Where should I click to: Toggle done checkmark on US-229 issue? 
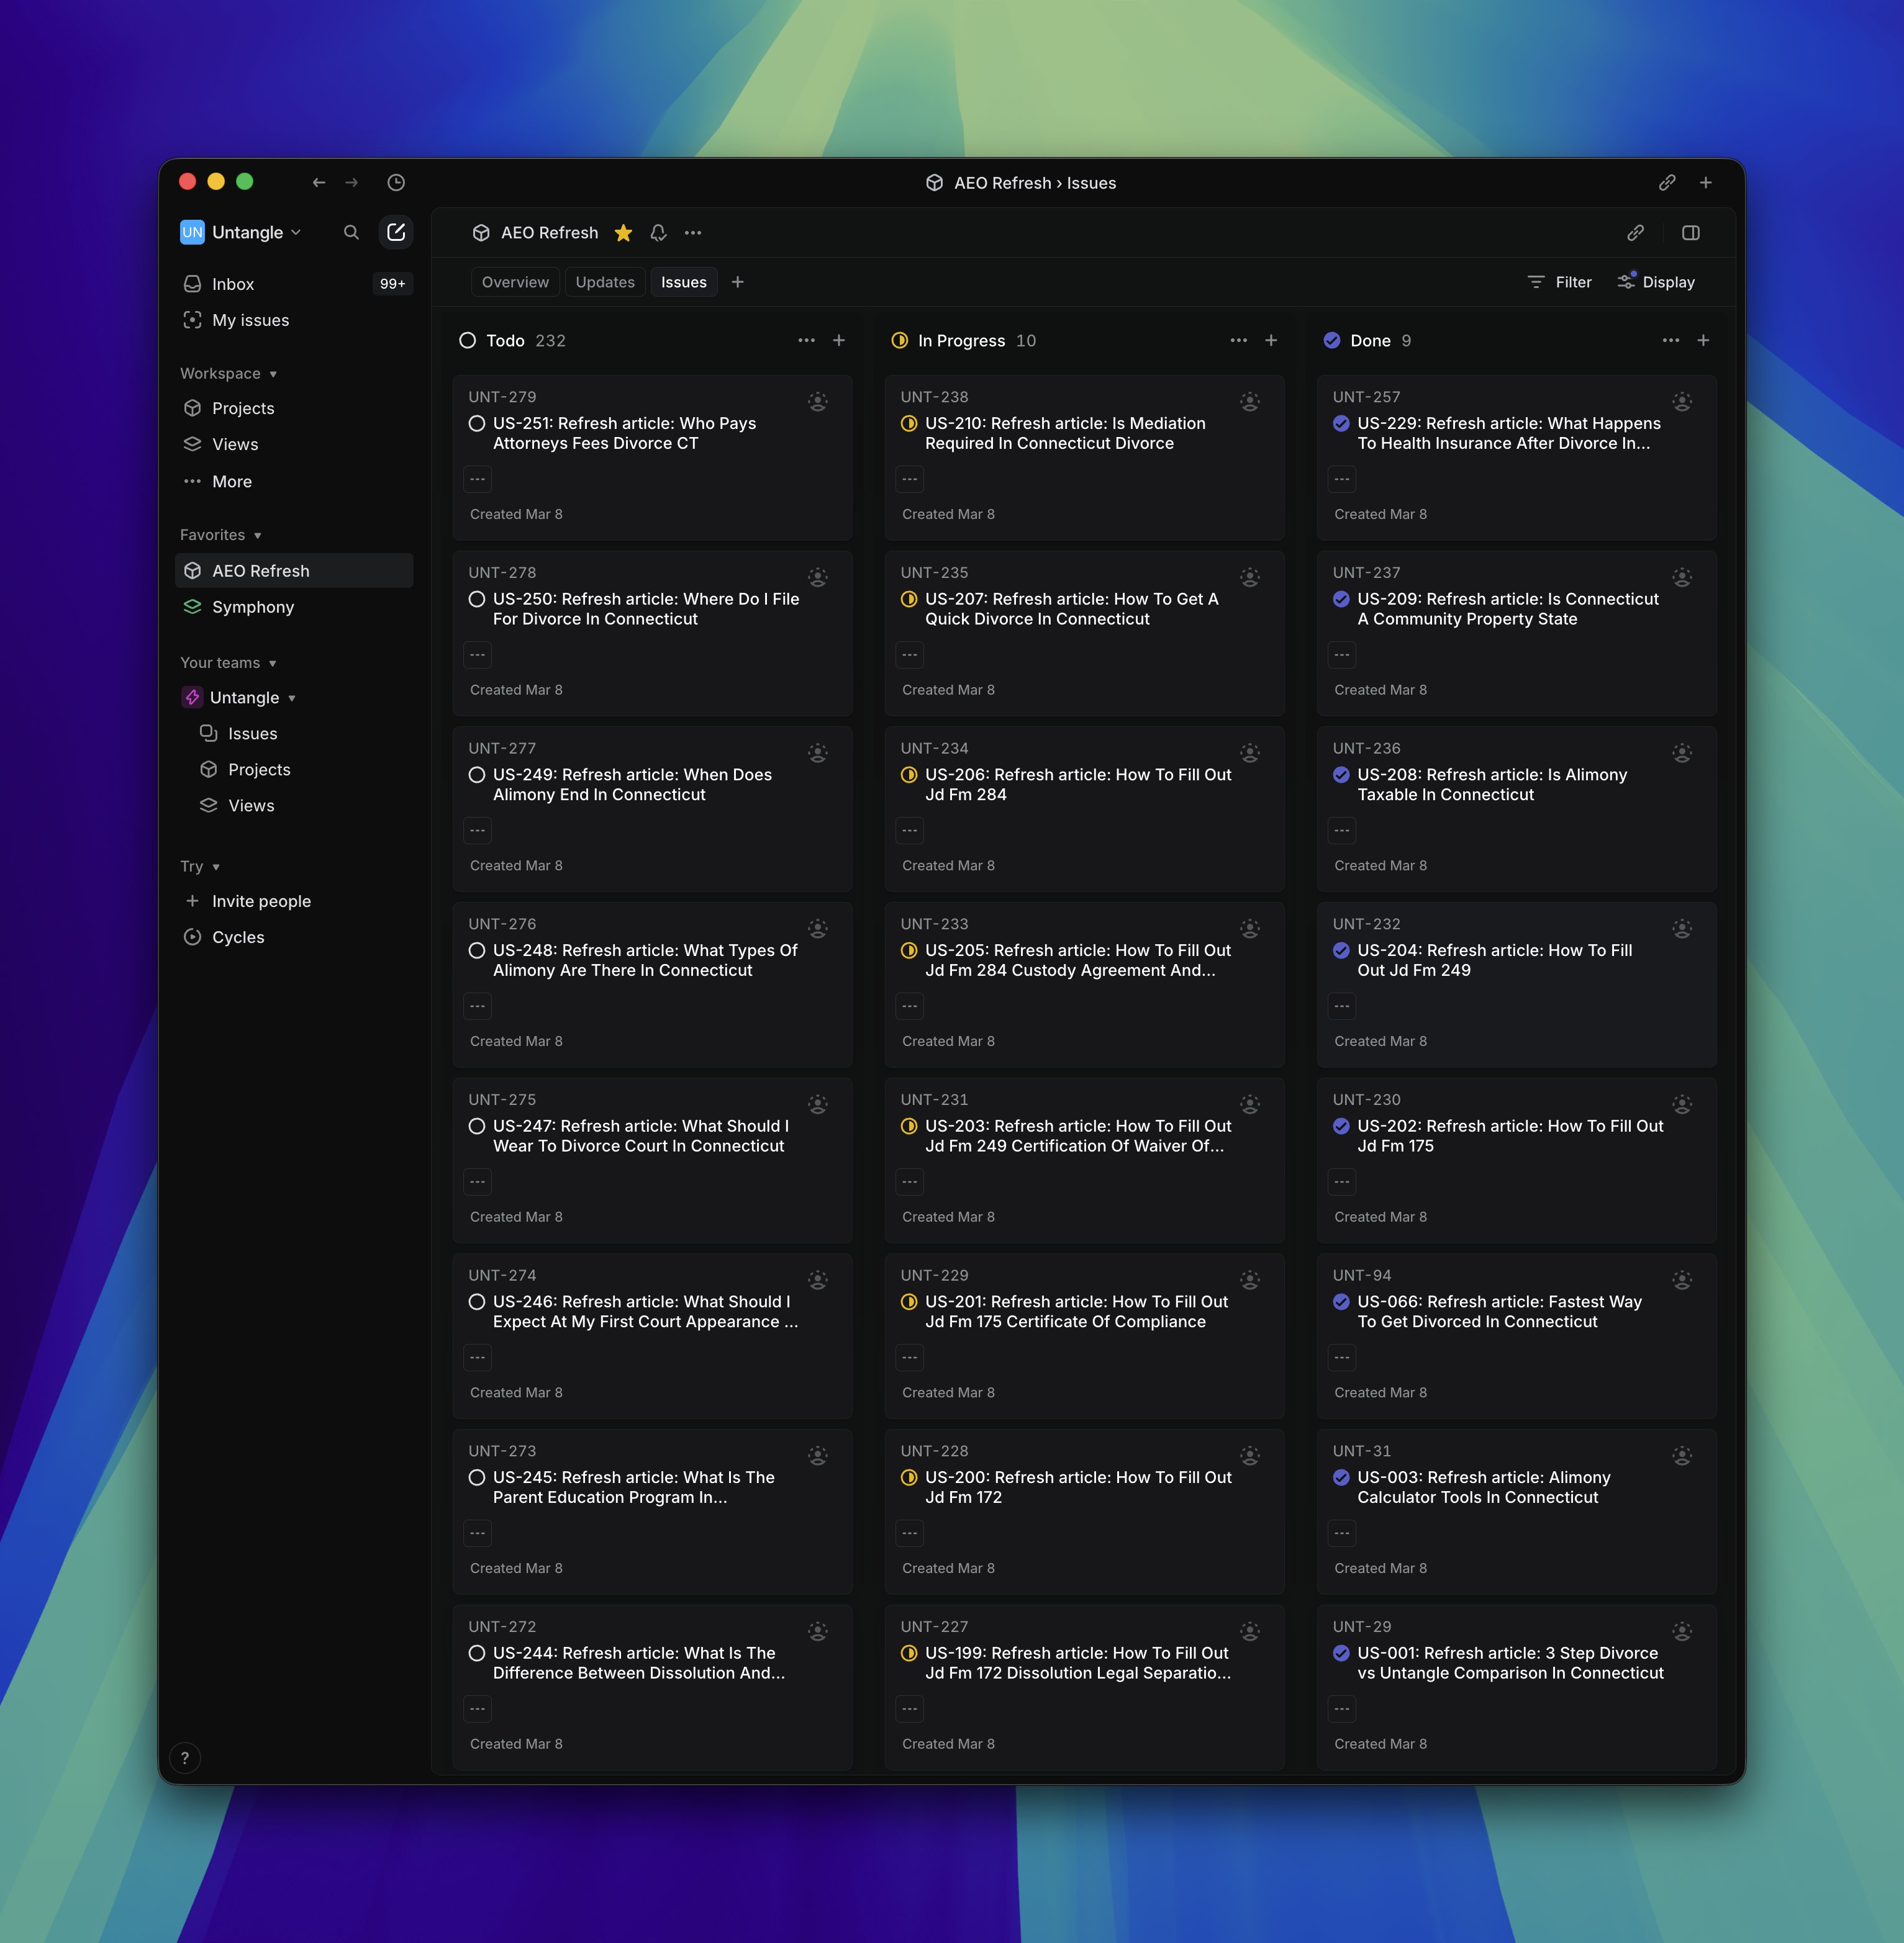point(1341,424)
